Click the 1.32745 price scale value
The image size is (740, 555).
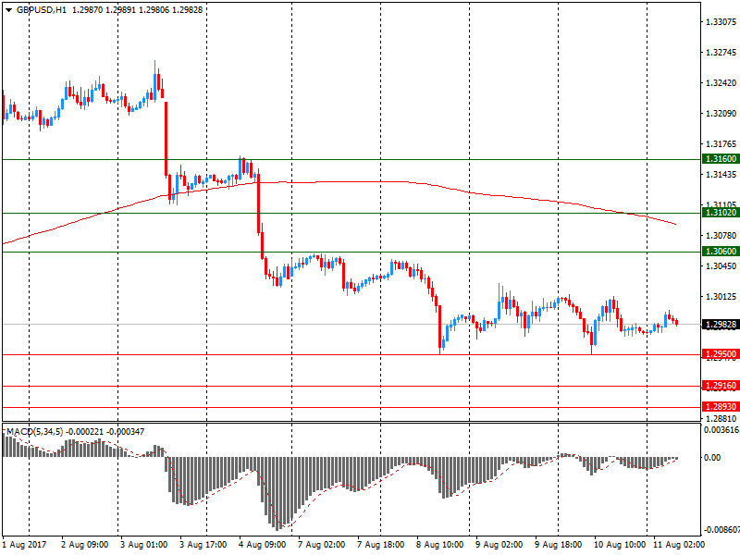tap(721, 53)
